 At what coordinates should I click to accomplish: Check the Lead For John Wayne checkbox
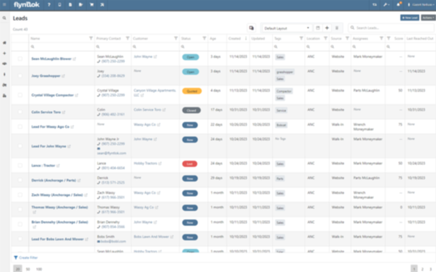[x=20, y=146]
